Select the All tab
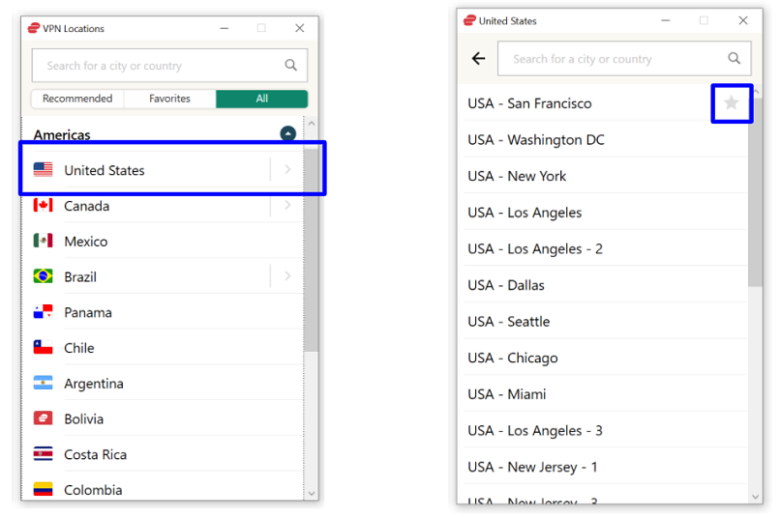This screenshot has width=780, height=517. pyautogui.click(x=261, y=99)
